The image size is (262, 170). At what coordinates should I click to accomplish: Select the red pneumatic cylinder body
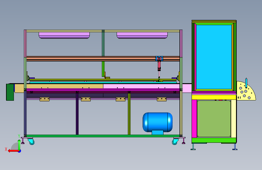coord(159,66)
